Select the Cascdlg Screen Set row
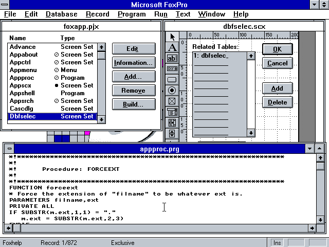 [52, 109]
